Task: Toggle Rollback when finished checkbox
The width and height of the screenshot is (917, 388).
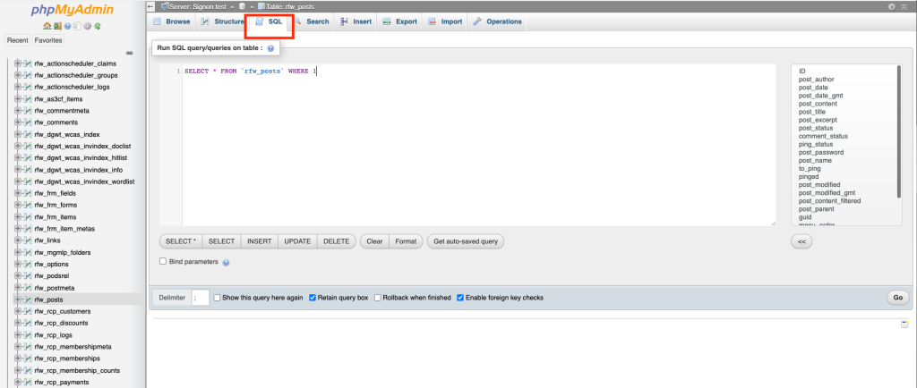Action: click(x=378, y=298)
